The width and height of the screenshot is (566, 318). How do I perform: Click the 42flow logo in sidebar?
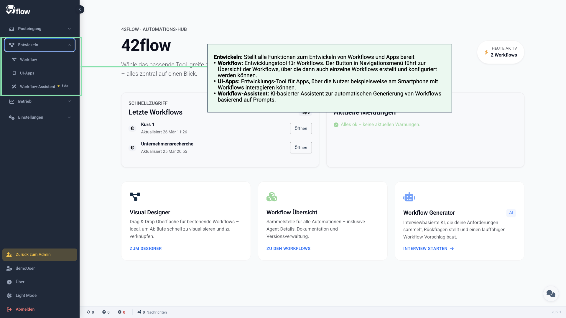[18, 10]
